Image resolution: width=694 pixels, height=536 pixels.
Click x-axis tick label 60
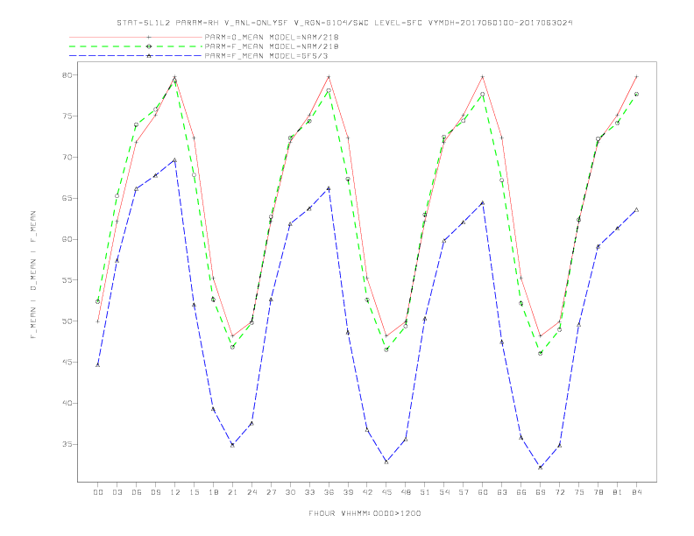[483, 492]
